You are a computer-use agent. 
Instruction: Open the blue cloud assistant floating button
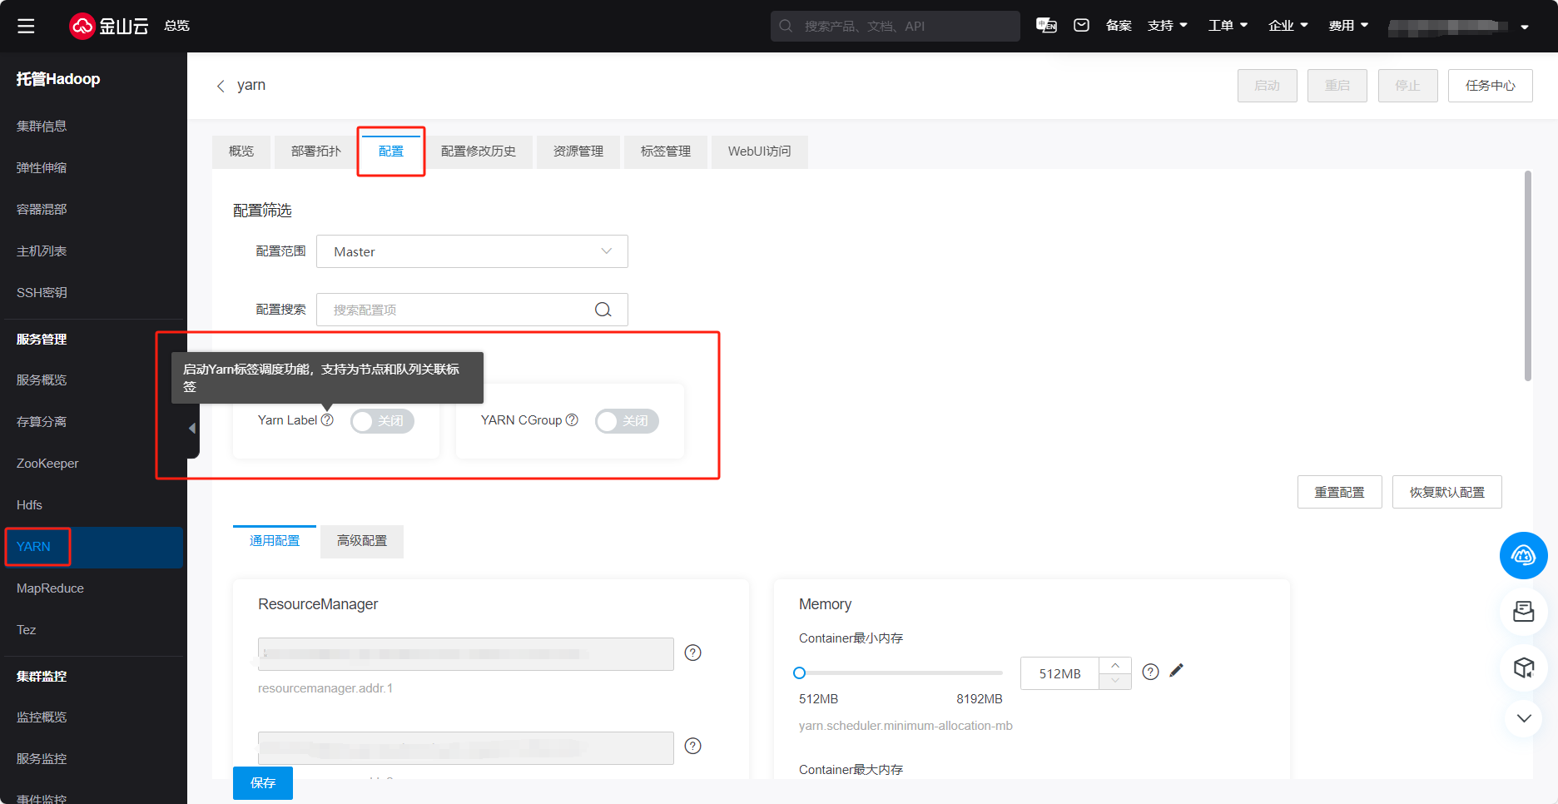[x=1523, y=555]
